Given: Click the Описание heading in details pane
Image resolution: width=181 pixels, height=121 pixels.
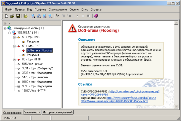Looking at the screenshot, I should click(x=87, y=39).
